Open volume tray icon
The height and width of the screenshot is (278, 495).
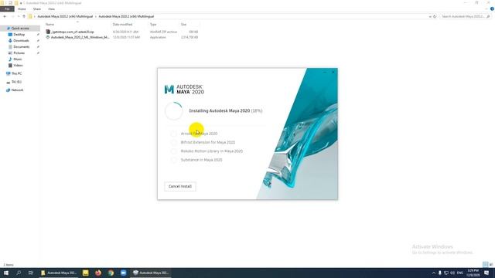point(452,273)
